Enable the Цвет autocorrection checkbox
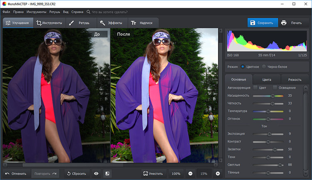 (255, 88)
